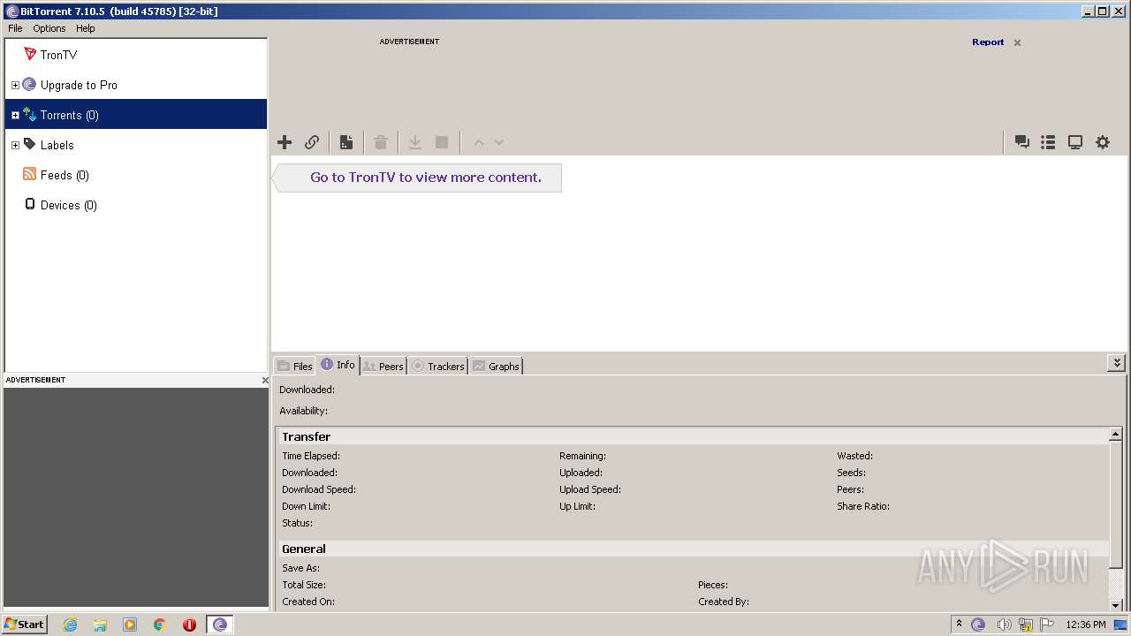Image resolution: width=1131 pixels, height=636 pixels.
Task: Show hidden system tray icons
Action: point(959,624)
